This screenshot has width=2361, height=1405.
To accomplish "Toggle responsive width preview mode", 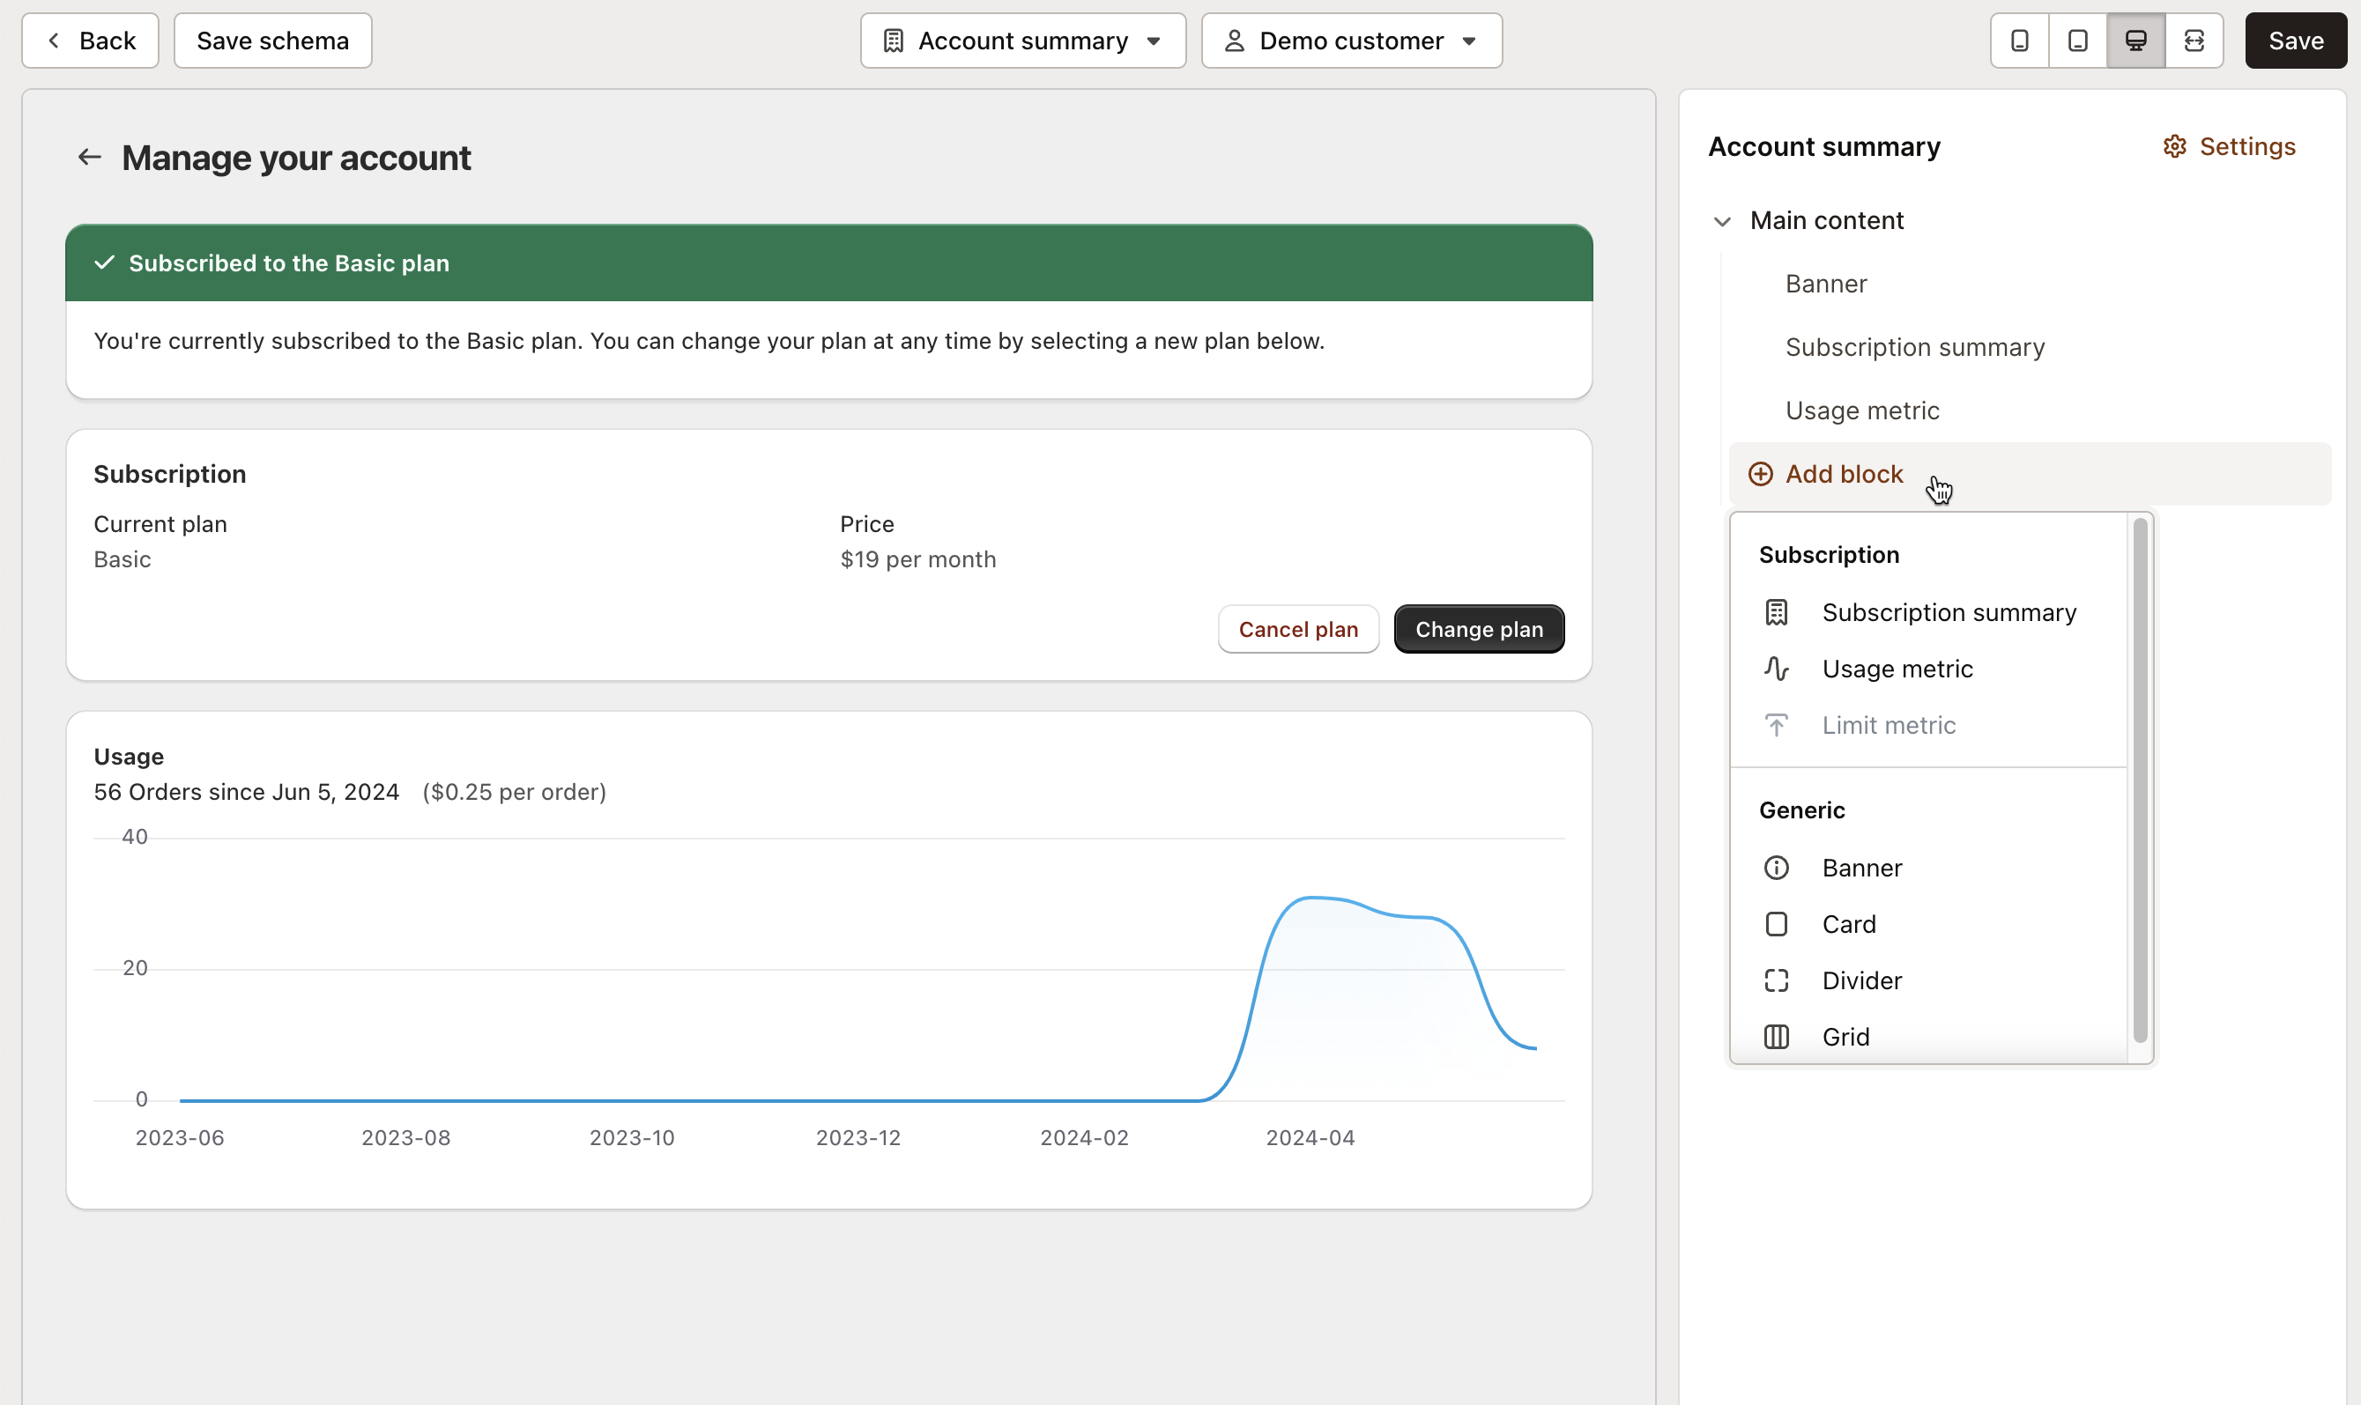I will (x=2195, y=40).
